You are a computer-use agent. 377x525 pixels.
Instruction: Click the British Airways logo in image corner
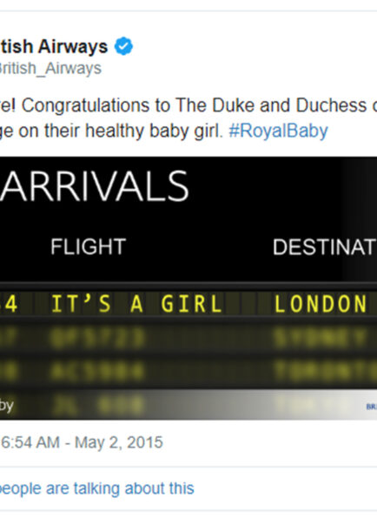[371, 407]
